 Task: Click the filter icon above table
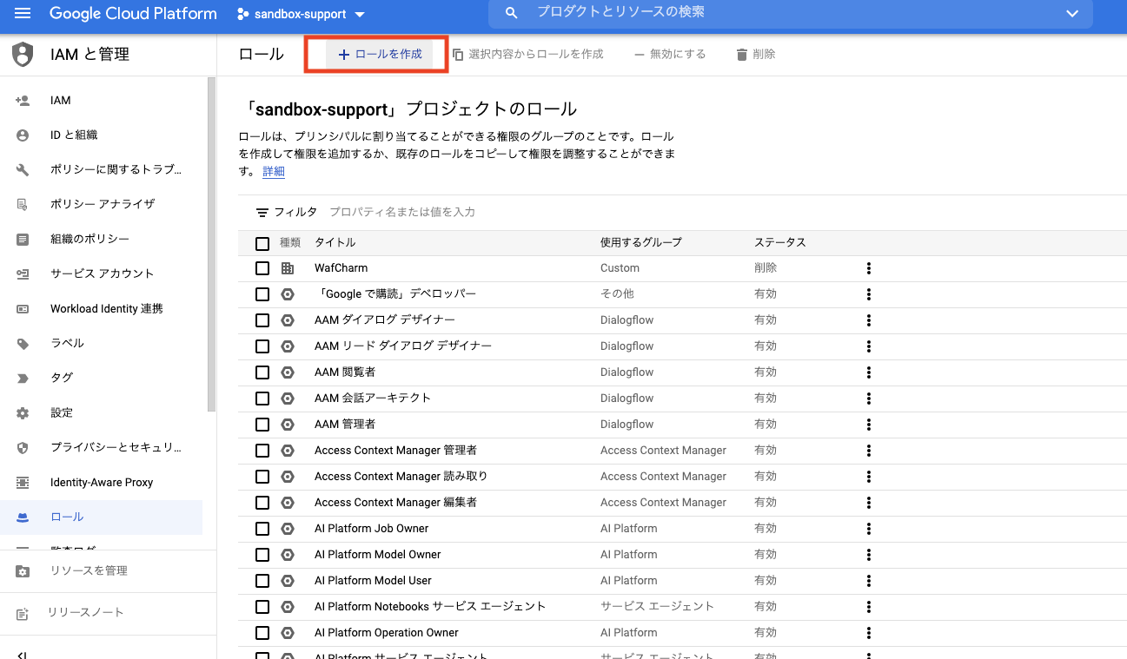pyautogui.click(x=262, y=212)
